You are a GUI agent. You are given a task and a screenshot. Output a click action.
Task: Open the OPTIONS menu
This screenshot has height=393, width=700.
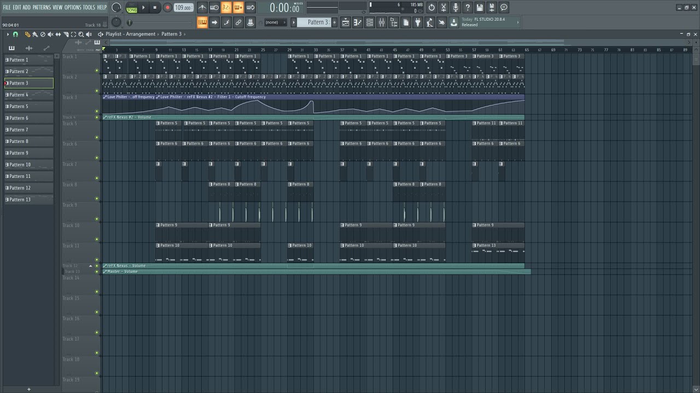point(73,8)
